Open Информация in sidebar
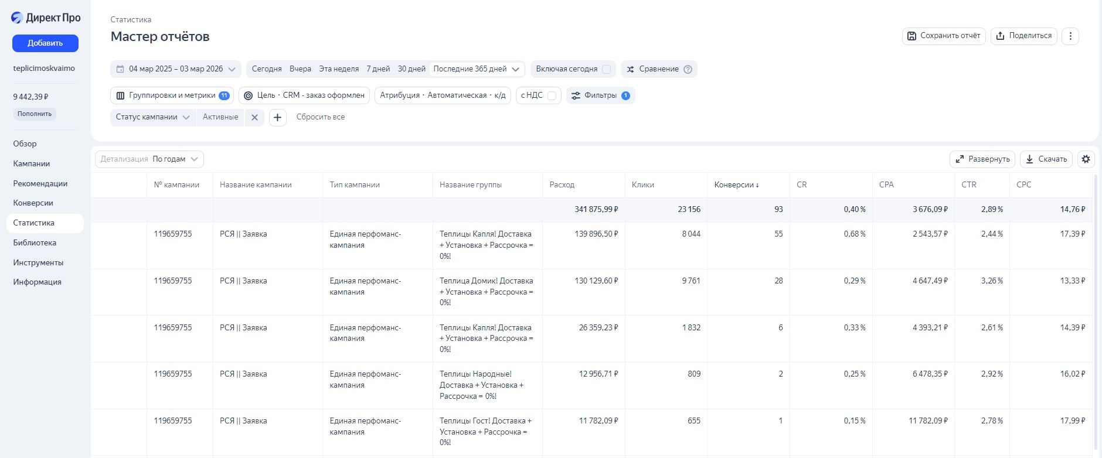 click(37, 282)
